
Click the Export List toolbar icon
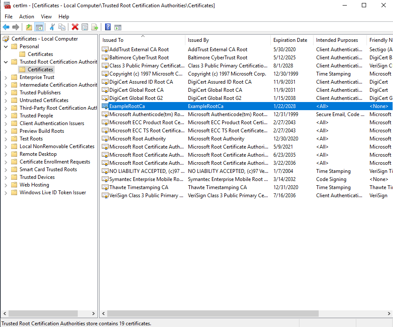tap(95, 27)
